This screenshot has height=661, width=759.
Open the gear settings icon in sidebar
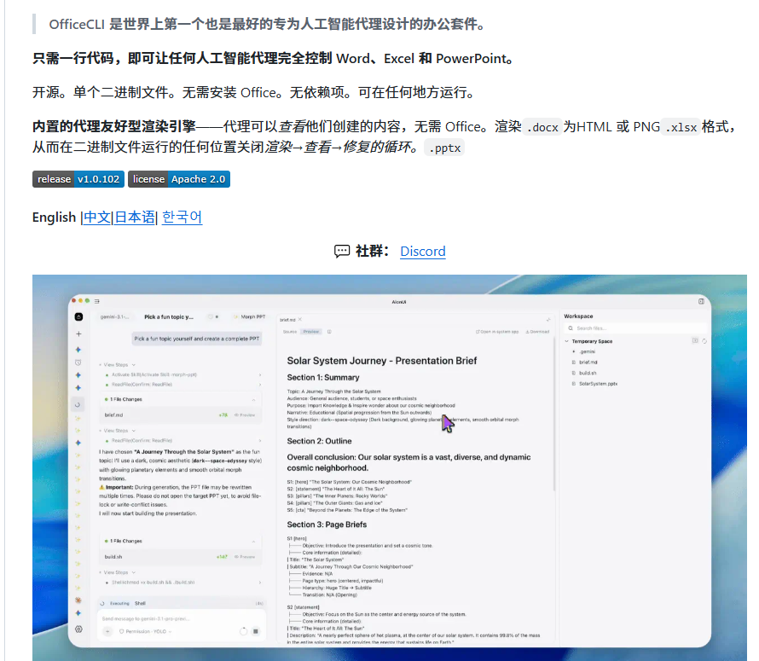point(78,629)
